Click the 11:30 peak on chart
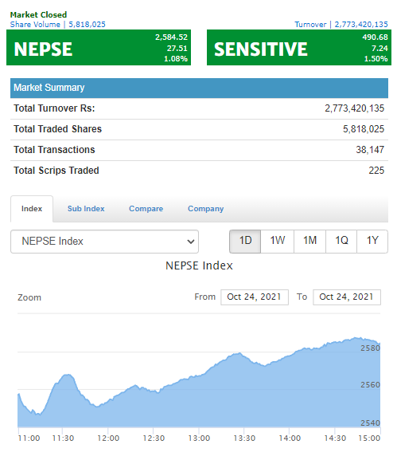397x460 pixels. click(x=68, y=375)
